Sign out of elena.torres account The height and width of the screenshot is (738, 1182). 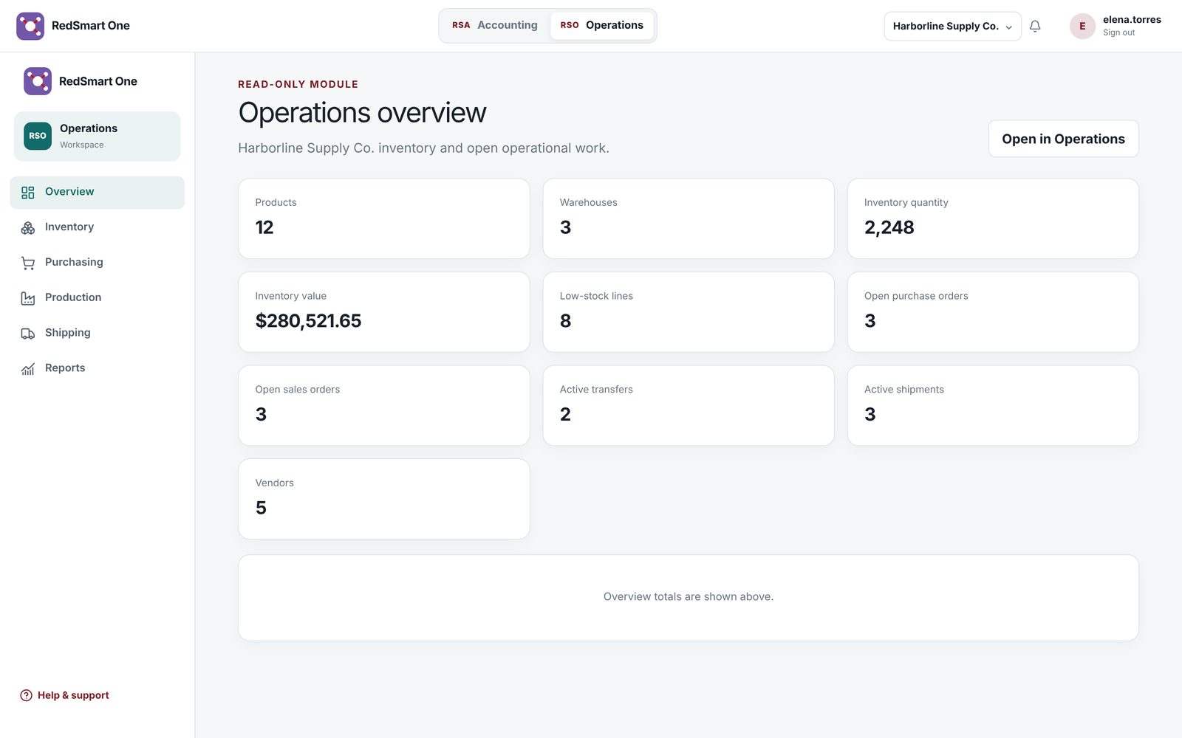[1118, 32]
